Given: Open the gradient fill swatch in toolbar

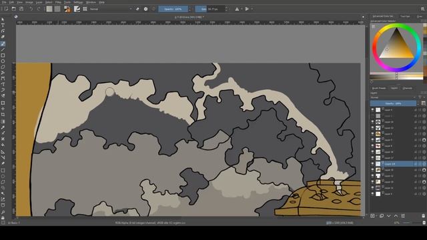Looking at the screenshot, I should point(49,9).
